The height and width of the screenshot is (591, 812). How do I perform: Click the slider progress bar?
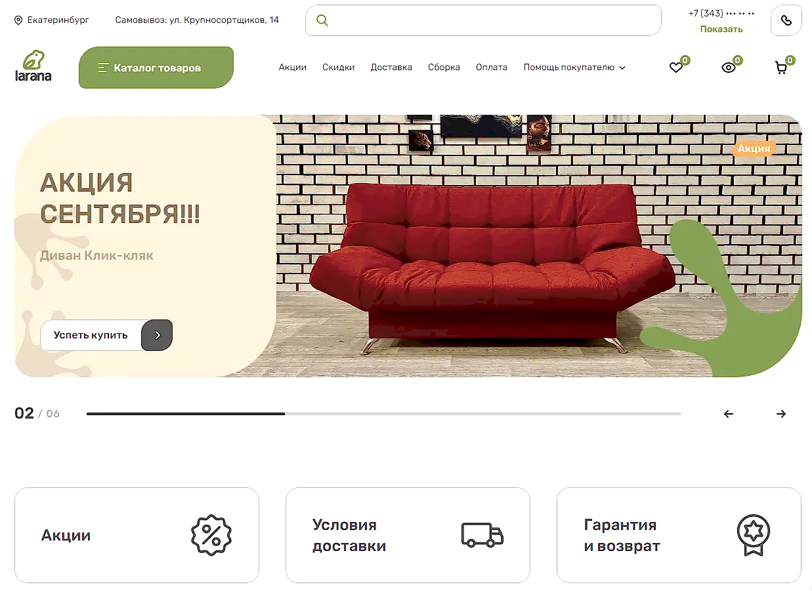[x=384, y=414]
